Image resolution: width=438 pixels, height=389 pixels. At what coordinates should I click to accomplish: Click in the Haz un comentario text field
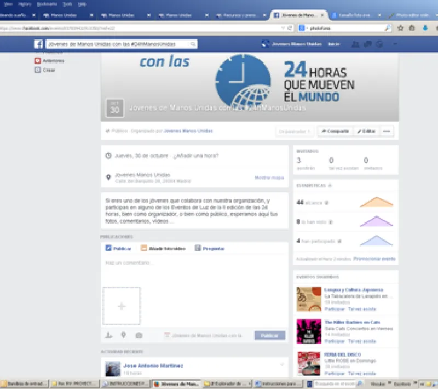tap(194, 263)
